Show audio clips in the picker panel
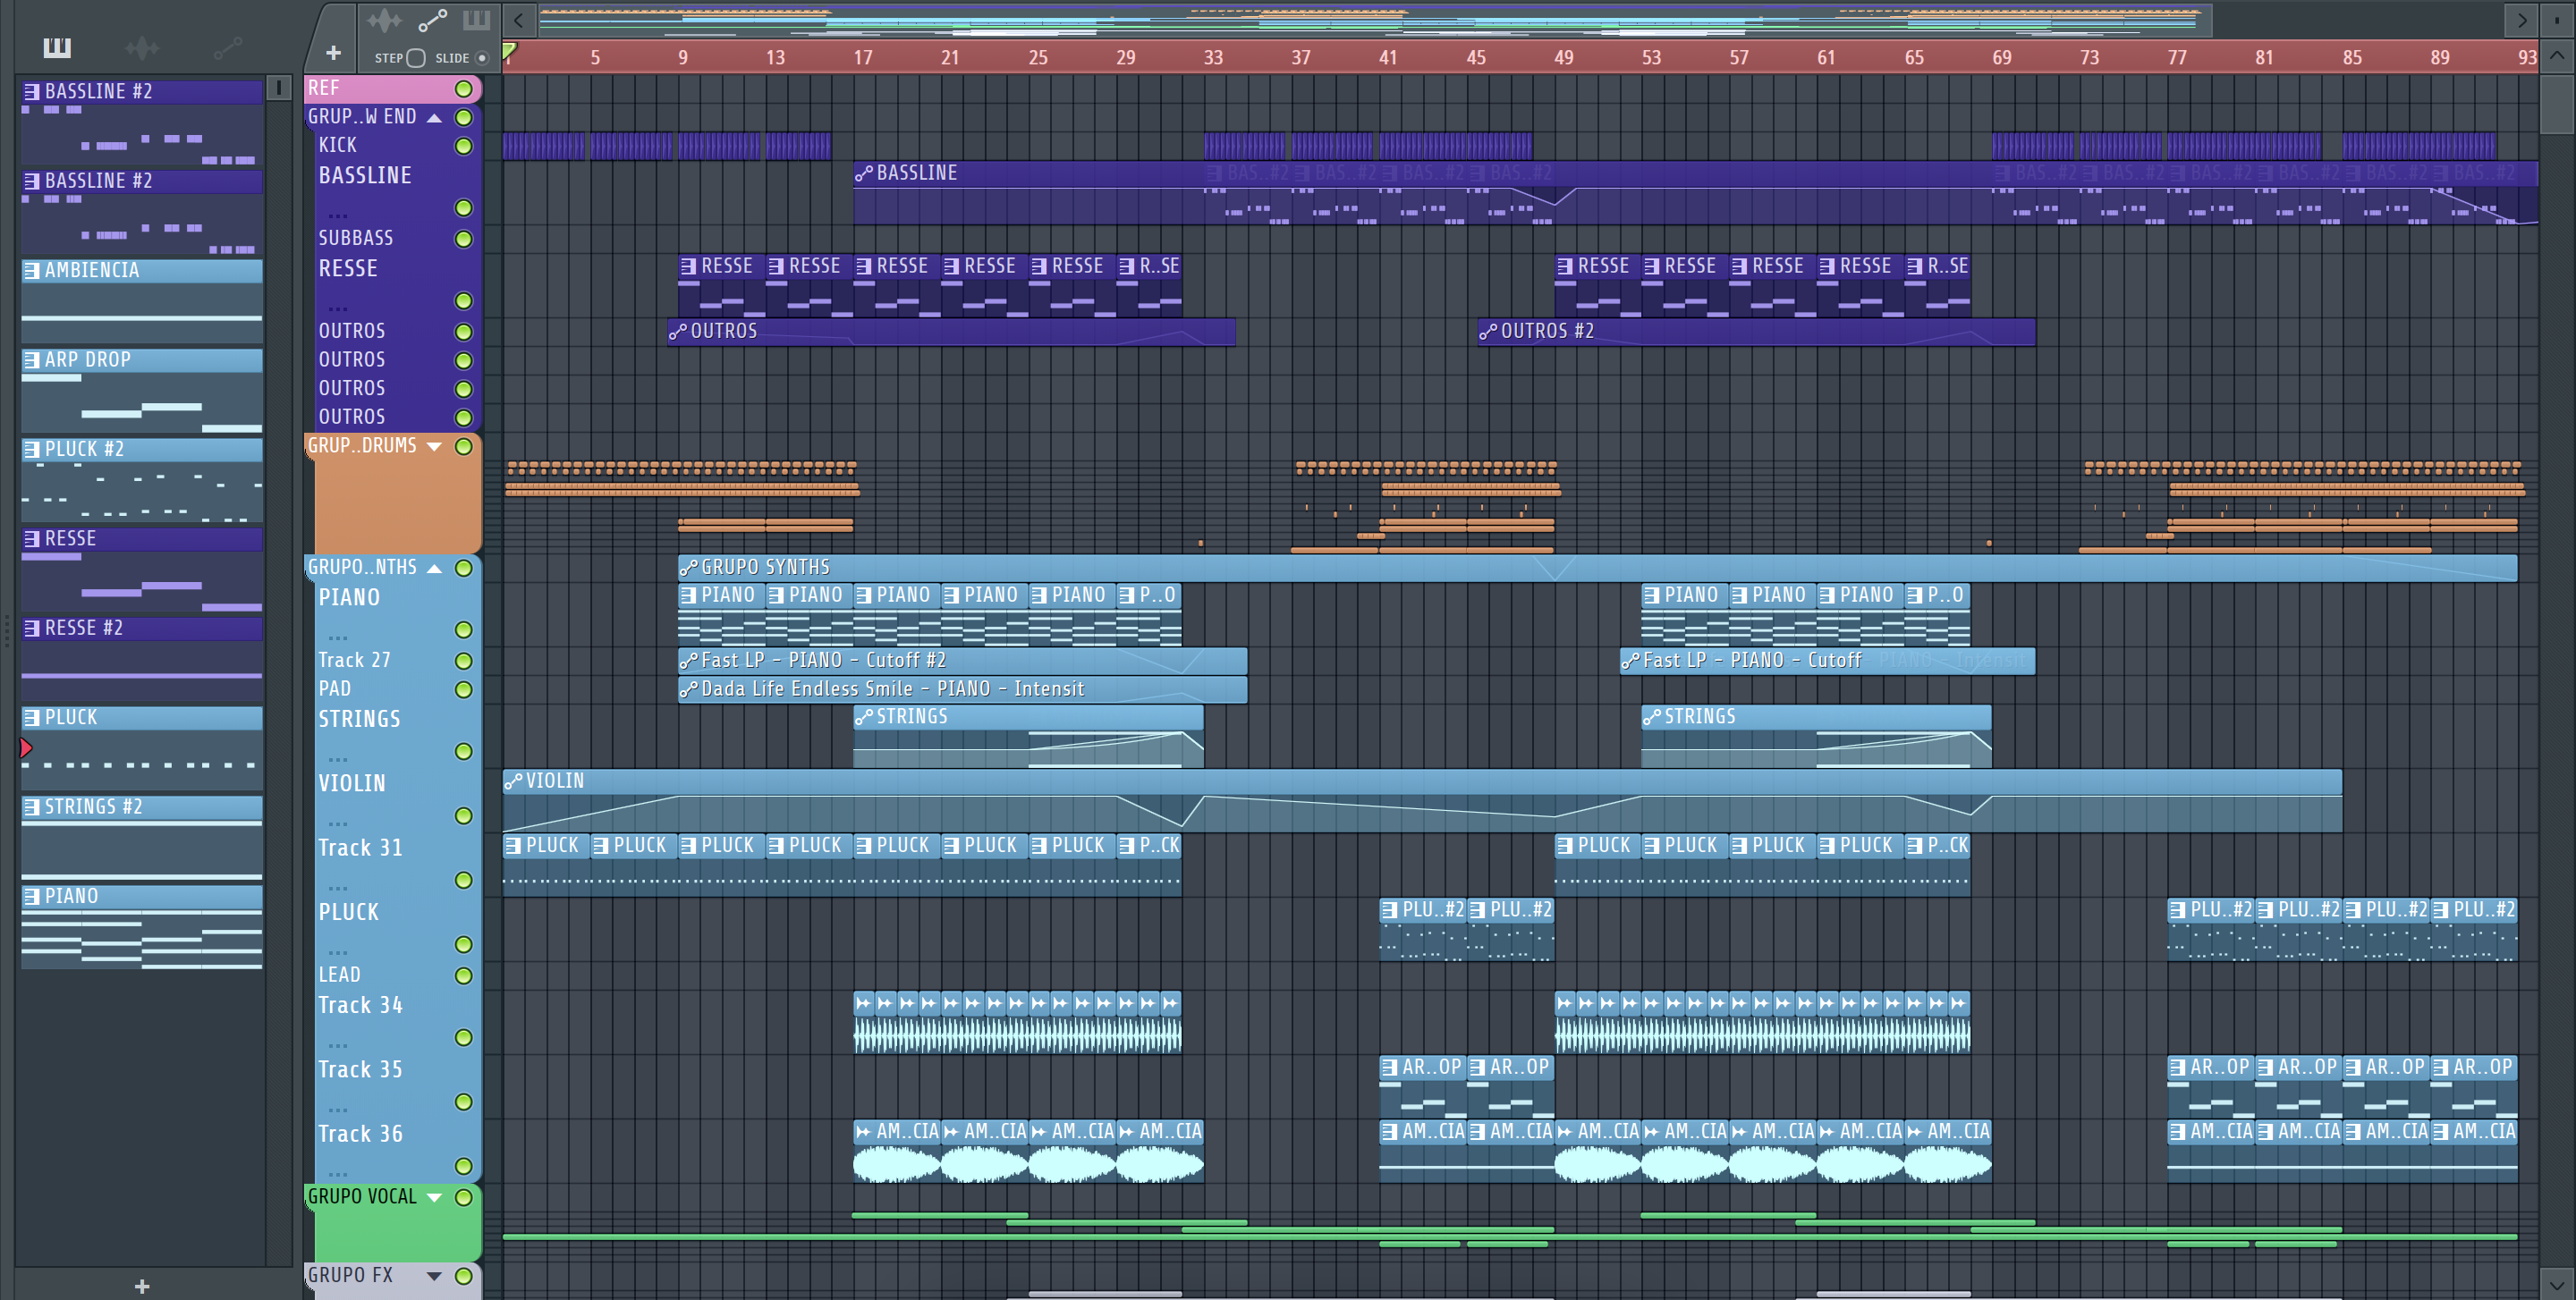 pos(142,47)
